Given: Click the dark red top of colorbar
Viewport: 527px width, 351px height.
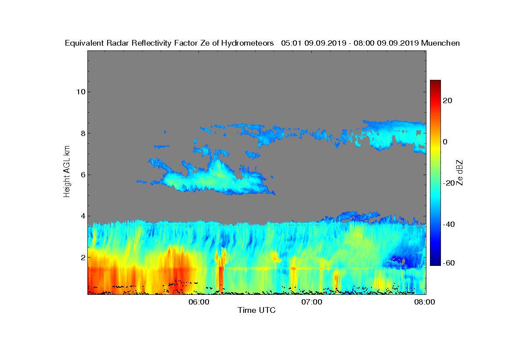Looking at the screenshot, I should coord(435,82).
